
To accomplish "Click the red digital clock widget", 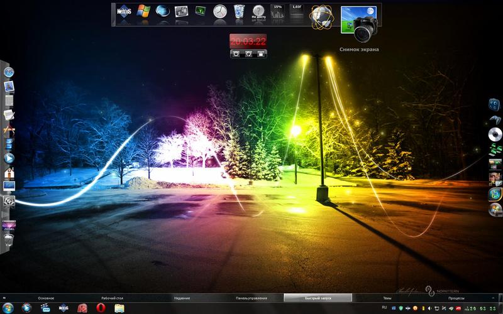I will click(x=248, y=41).
